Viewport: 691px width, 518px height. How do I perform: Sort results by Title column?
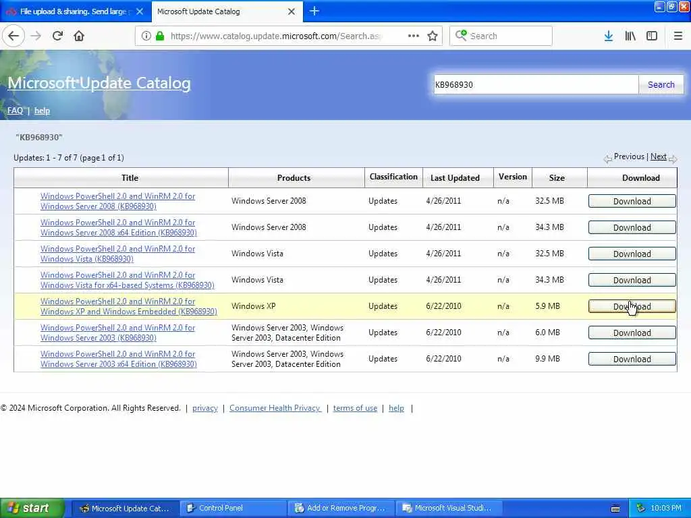(x=130, y=178)
